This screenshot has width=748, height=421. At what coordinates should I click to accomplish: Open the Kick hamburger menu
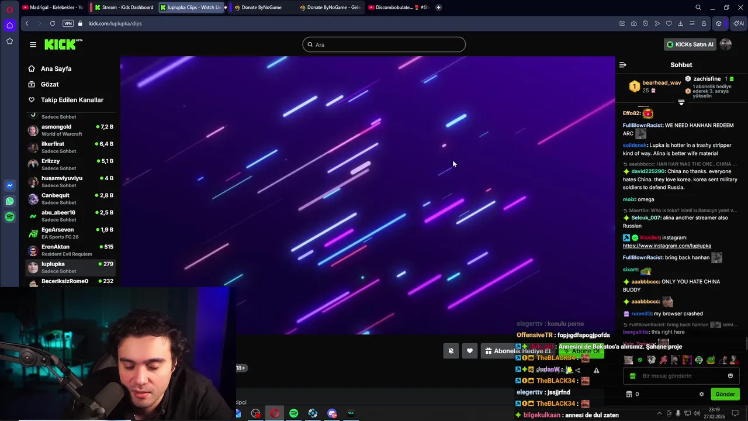tap(33, 44)
